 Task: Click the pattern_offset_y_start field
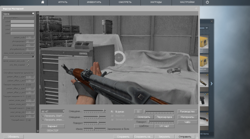pos(30,88)
